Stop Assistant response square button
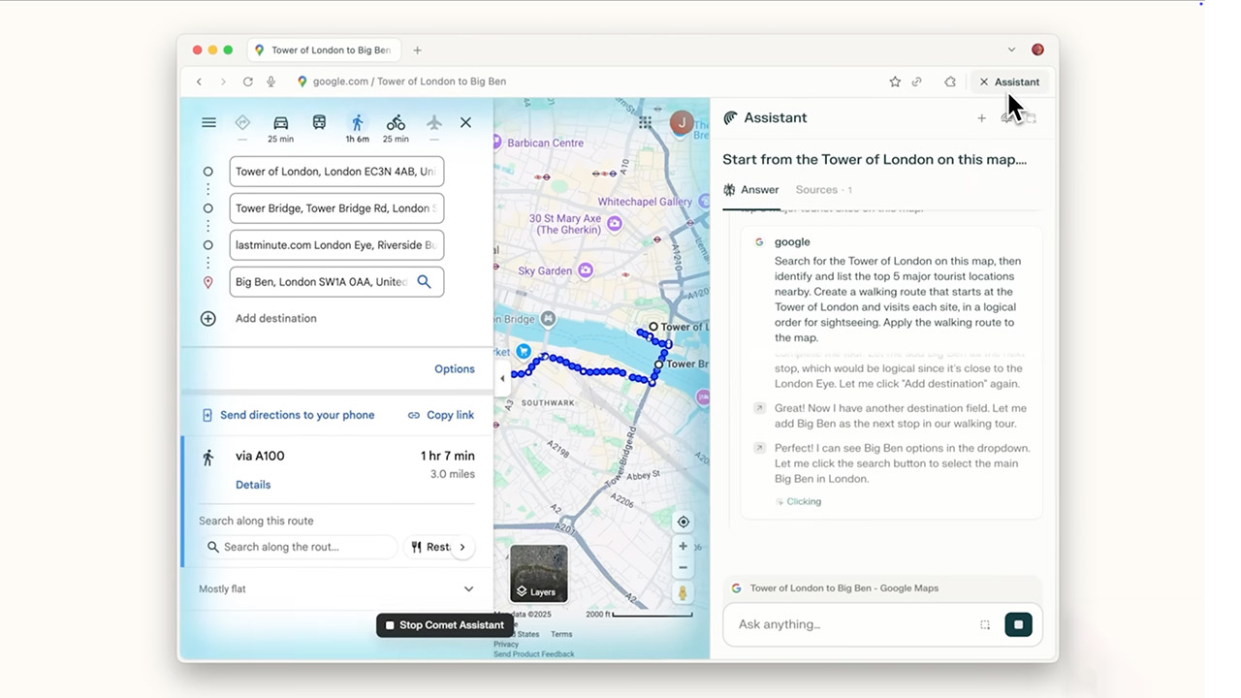The width and height of the screenshot is (1241, 698). tap(1018, 624)
